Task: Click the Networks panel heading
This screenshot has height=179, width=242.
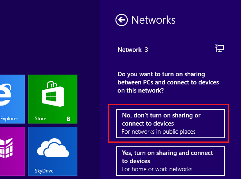Action: coord(153,20)
